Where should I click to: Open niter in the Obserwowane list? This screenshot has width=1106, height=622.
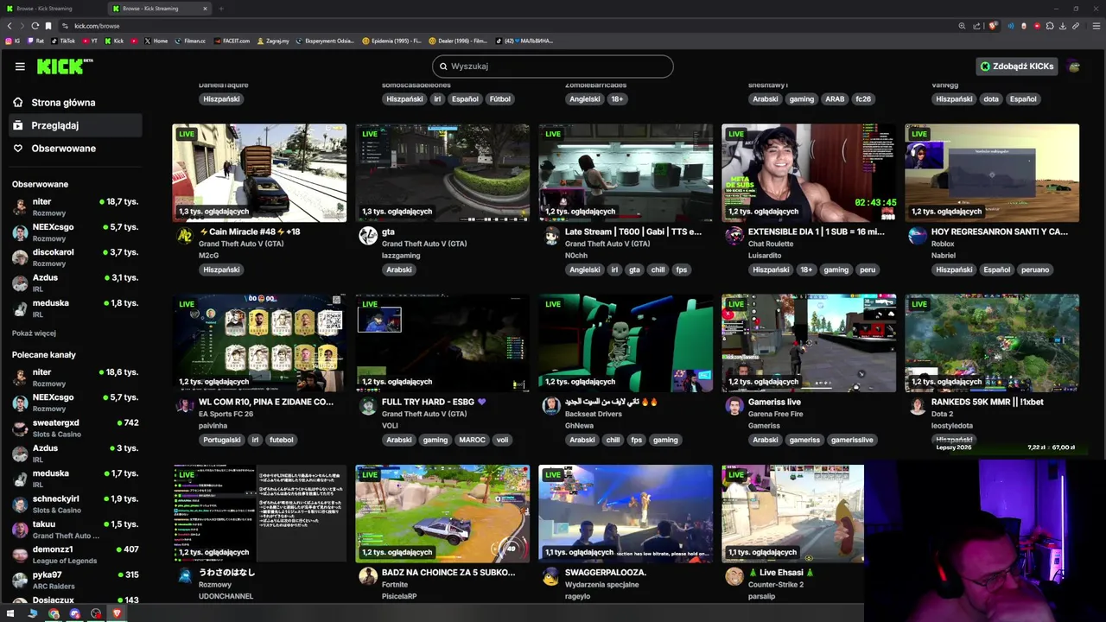[x=75, y=206]
